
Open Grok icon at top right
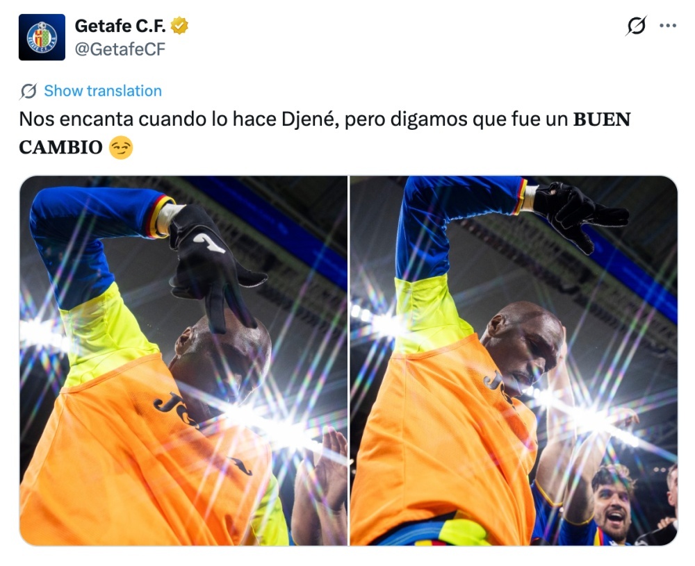[636, 26]
